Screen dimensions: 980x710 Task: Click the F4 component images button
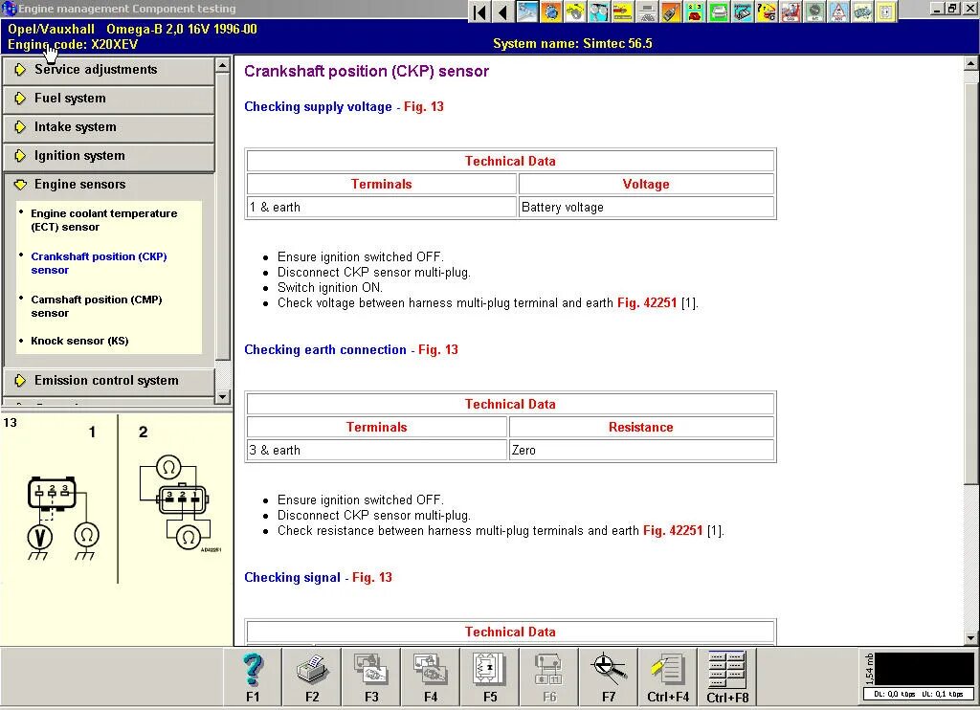(x=431, y=677)
